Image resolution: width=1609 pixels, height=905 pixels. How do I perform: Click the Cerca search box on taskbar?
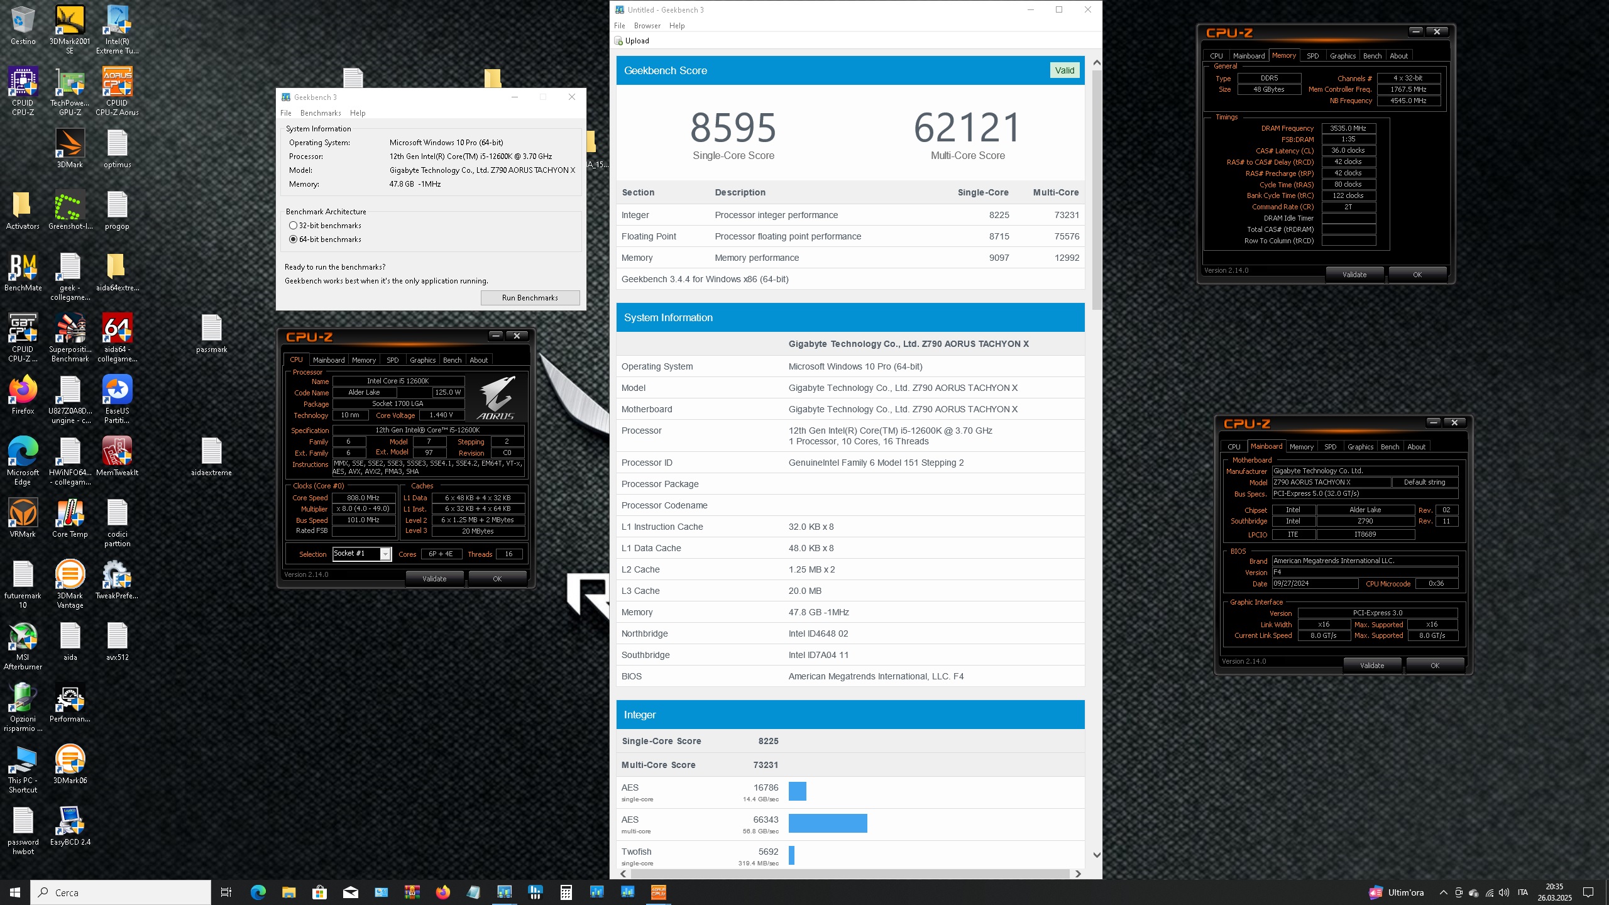click(121, 892)
